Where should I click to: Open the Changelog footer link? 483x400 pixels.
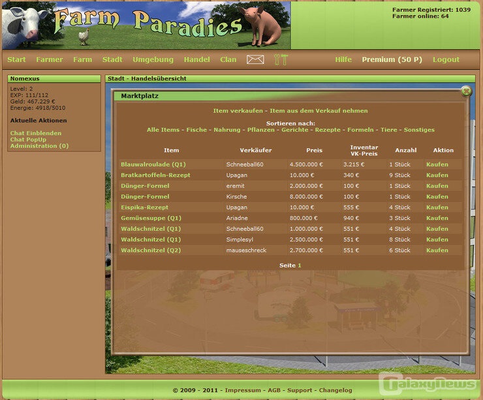(335, 390)
